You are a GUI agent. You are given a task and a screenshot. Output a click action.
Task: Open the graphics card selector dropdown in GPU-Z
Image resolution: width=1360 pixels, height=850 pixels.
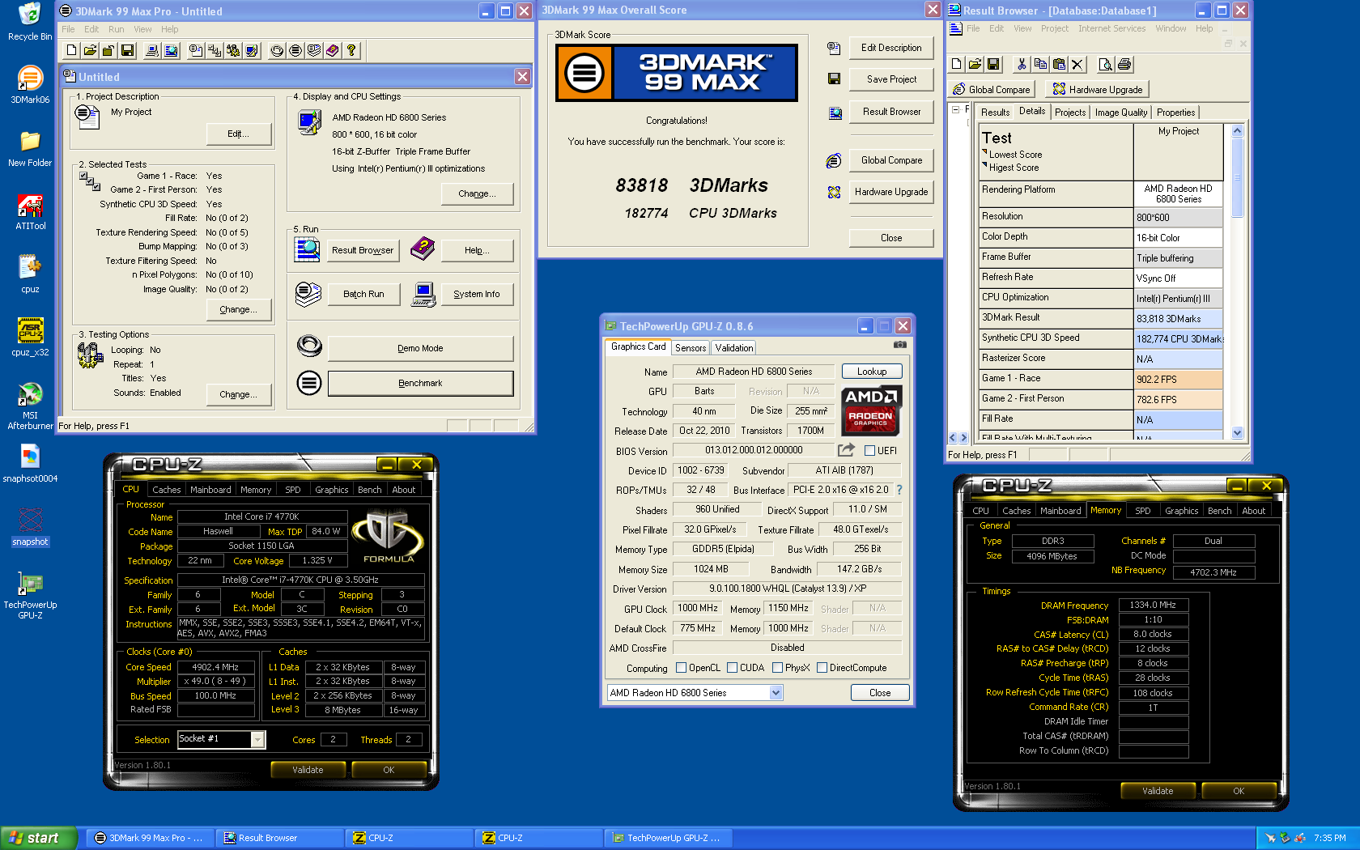[x=776, y=693]
